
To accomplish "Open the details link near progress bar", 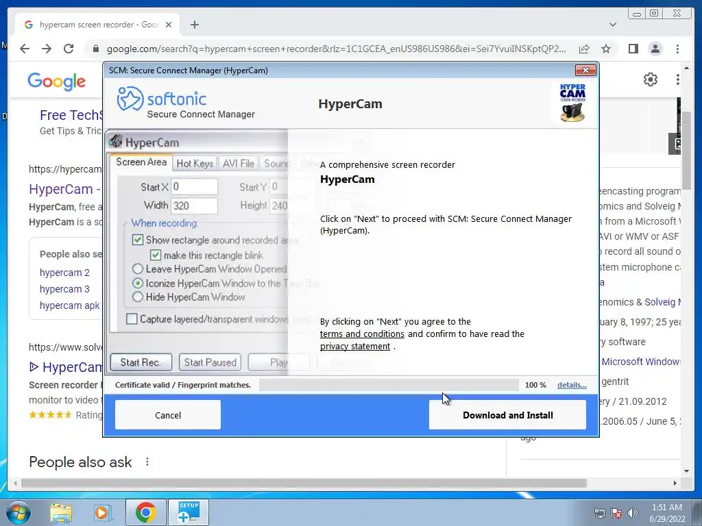I will [572, 385].
